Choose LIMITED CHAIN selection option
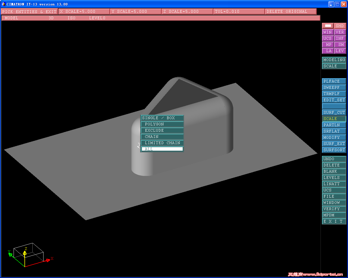The image size is (348, 278). coord(162,143)
